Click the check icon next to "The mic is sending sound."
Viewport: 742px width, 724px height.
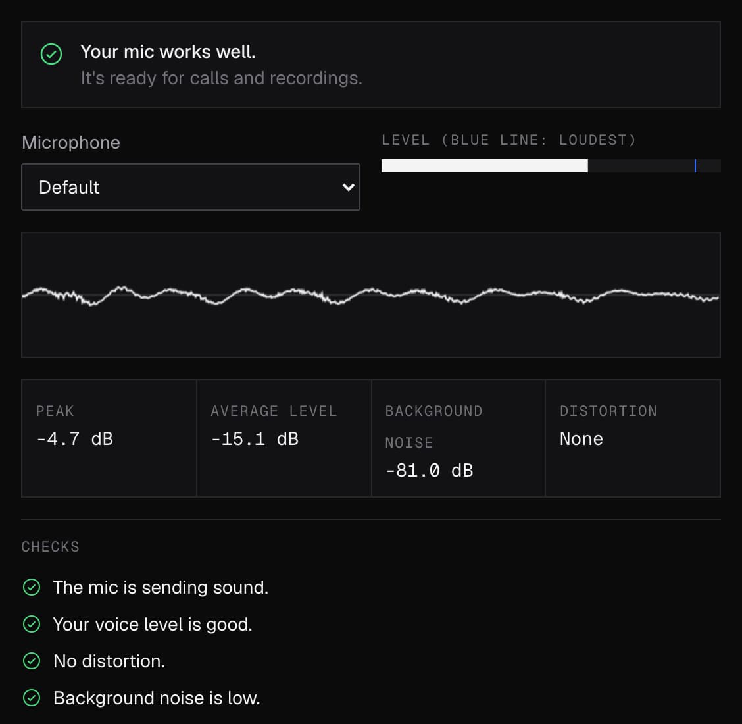pos(32,587)
